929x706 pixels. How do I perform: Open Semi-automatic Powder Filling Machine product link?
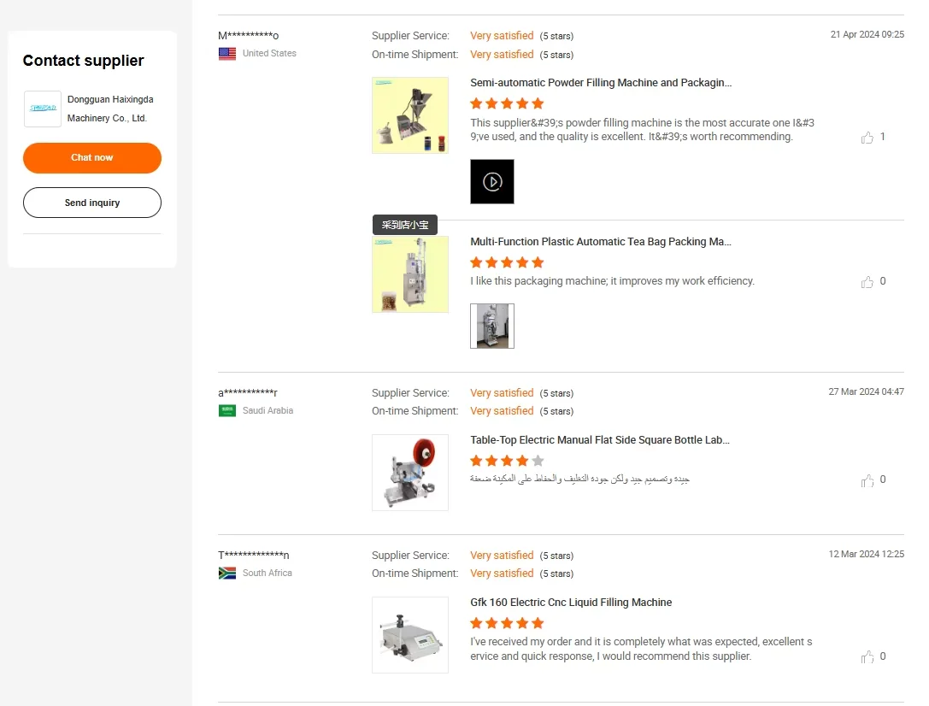coord(601,83)
